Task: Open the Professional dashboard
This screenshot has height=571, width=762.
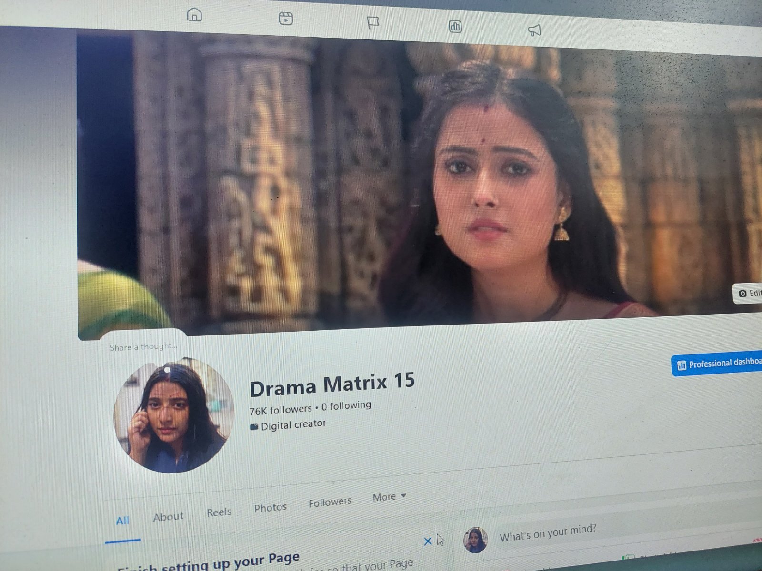Action: click(x=717, y=364)
